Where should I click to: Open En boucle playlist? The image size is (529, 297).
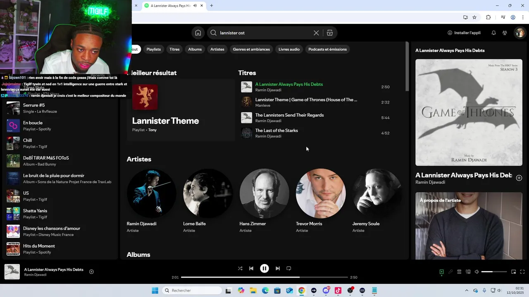[60, 126]
